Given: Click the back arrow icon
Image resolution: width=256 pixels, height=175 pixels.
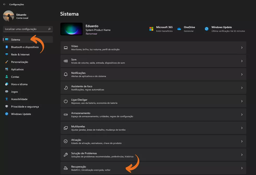Looking at the screenshot, I should 4,4.
